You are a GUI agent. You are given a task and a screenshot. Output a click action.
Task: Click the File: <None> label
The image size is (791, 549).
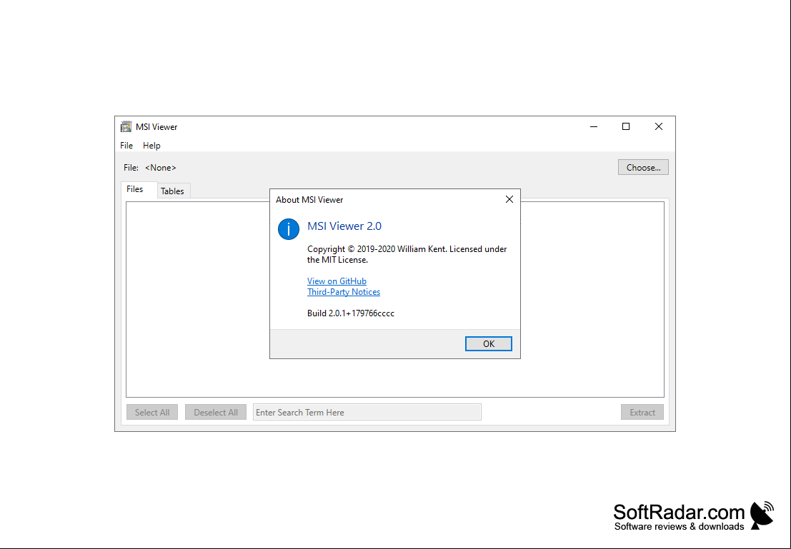[150, 167]
